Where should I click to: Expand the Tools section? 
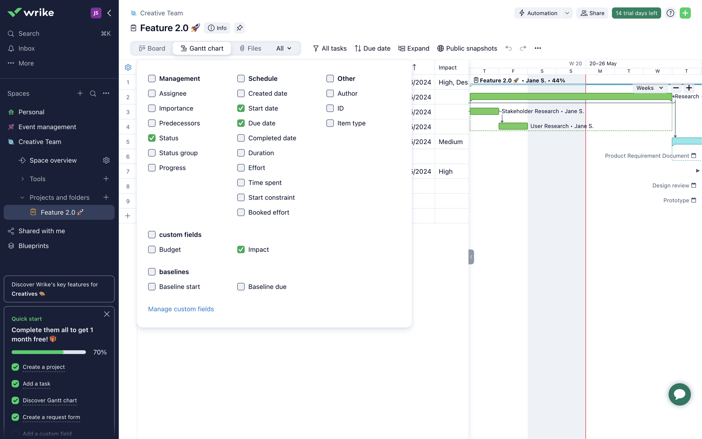(22, 179)
